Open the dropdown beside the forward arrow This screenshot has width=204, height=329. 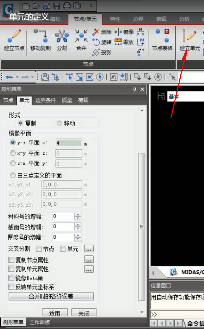(33, 77)
